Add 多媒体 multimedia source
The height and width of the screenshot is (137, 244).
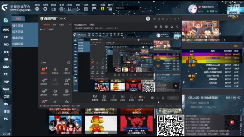click(x=123, y=98)
